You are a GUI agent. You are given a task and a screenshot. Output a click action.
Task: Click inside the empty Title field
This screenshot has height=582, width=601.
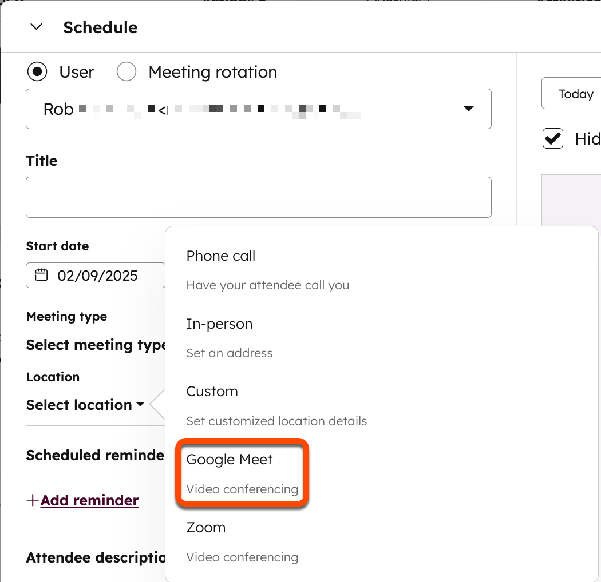(258, 197)
